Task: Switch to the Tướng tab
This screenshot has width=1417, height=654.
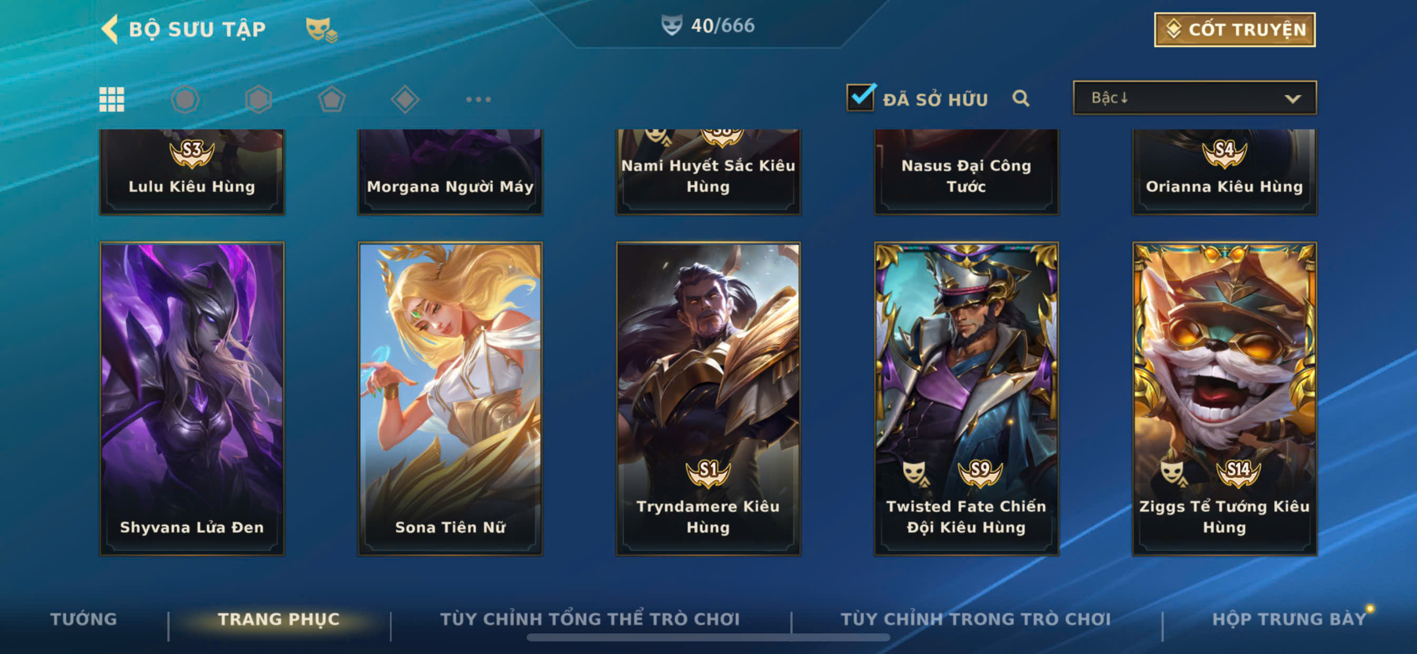Action: click(84, 619)
